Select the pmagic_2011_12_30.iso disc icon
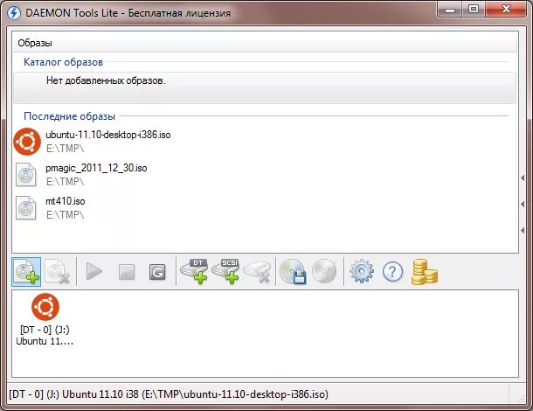Viewport: 533px width, 411px height. click(26, 175)
